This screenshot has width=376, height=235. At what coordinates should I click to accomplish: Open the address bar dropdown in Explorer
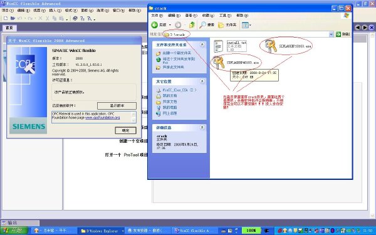click(331, 34)
